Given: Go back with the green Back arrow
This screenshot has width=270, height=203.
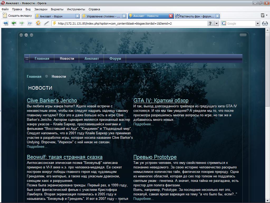Looking at the screenshot, I should [14, 23].
